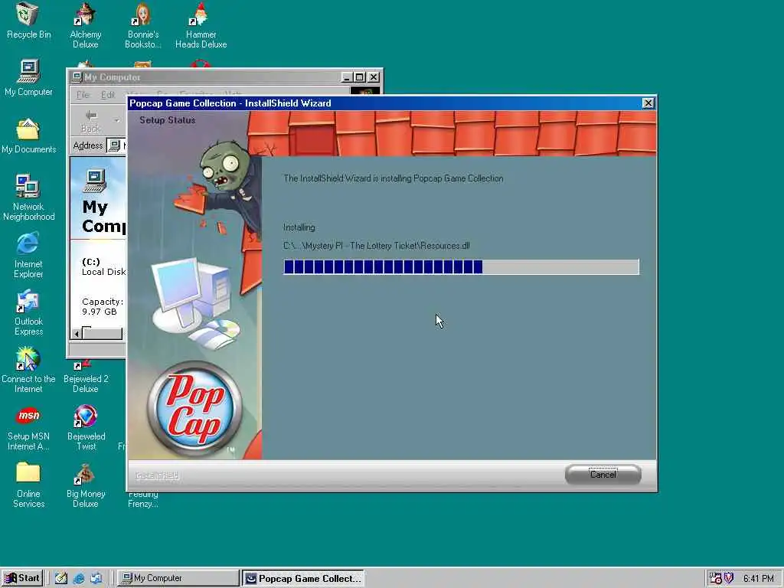This screenshot has width=784, height=588.
Task: Select the My Documents desktop folder
Action: tap(28, 135)
